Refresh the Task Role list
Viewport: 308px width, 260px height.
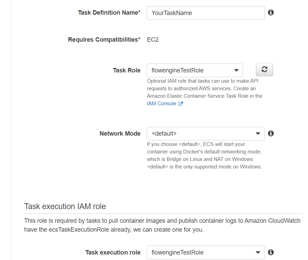265,69
